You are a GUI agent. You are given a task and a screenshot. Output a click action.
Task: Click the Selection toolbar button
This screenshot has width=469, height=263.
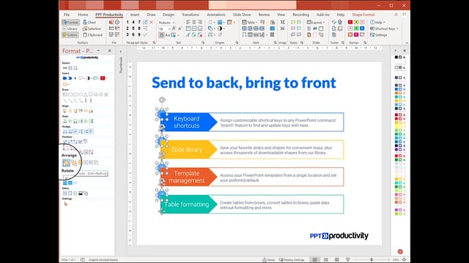[x=92, y=28]
